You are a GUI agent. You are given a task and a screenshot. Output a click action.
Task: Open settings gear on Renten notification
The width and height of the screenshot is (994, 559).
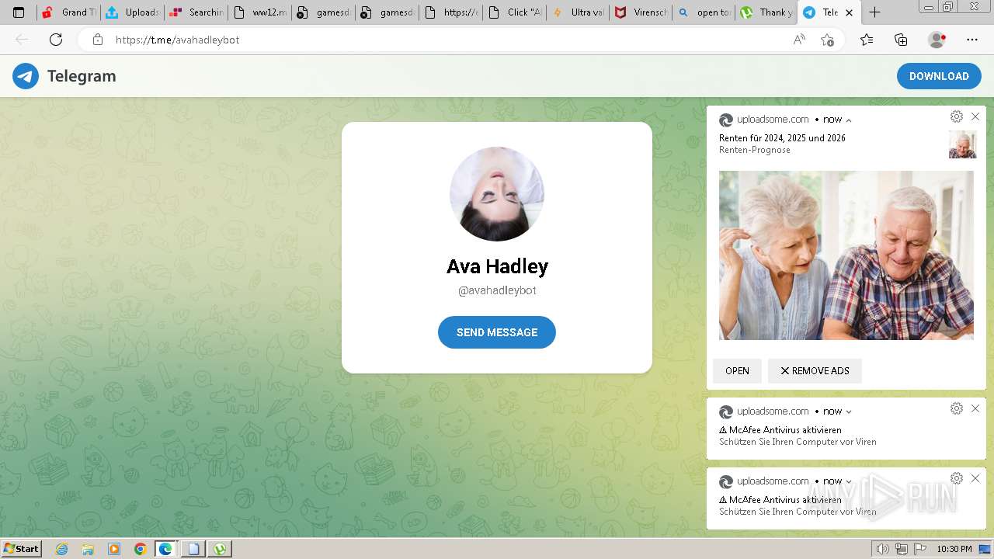point(957,116)
